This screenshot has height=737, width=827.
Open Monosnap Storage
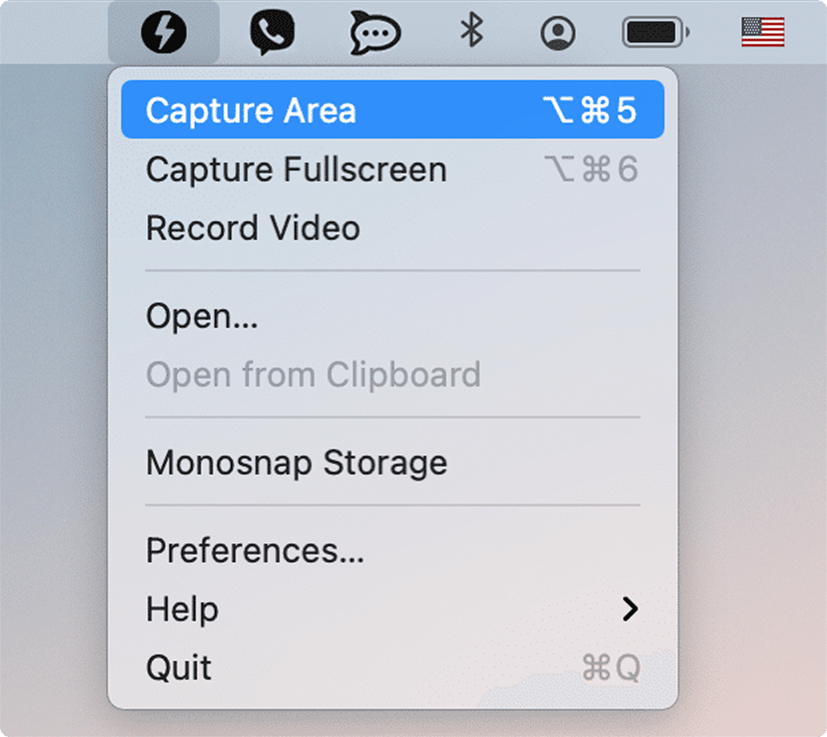pos(296,462)
